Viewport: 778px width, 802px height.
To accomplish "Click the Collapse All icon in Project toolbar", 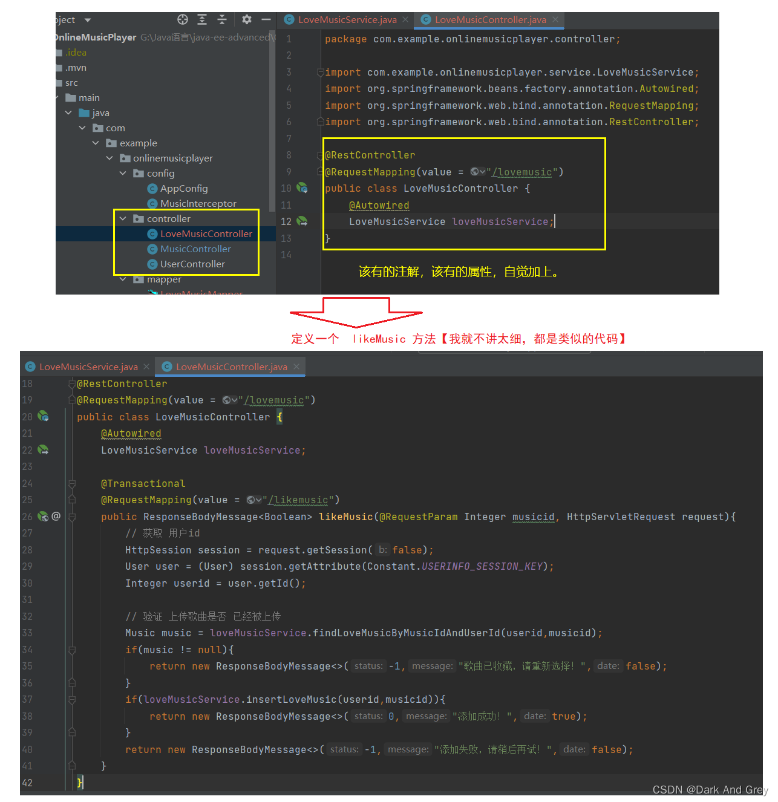I will (222, 19).
